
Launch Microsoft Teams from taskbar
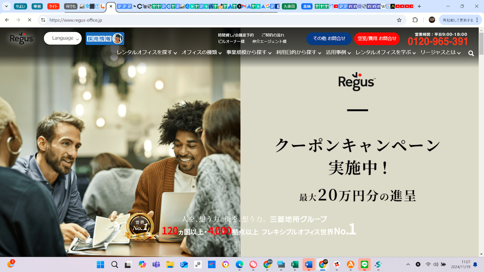pos(156,265)
